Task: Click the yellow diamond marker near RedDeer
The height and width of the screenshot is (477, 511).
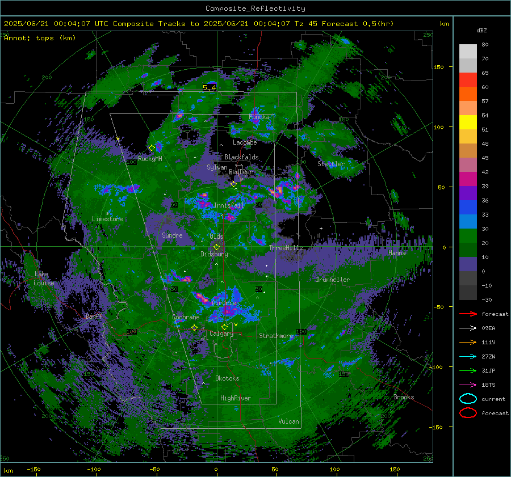Action: click(233, 184)
